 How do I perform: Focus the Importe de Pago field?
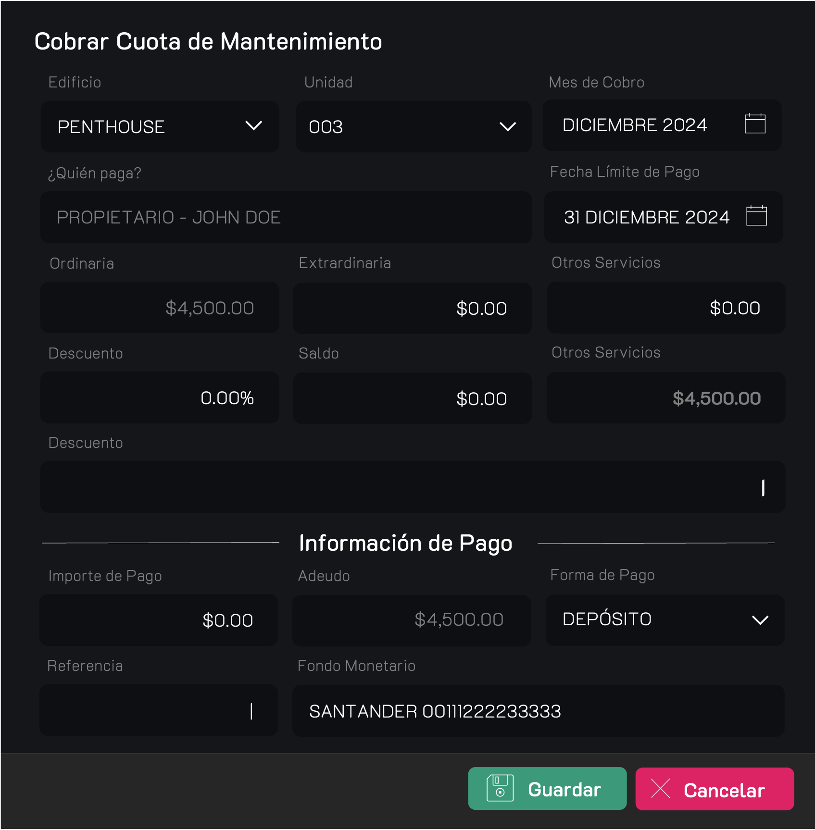tap(159, 620)
